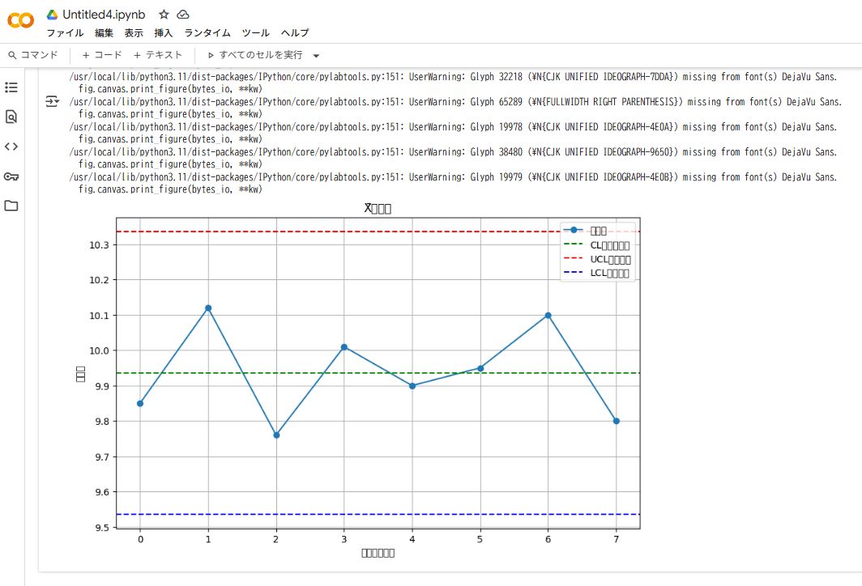
Task: Click the red UCL dashed line sample in legend
Action: [x=574, y=258]
